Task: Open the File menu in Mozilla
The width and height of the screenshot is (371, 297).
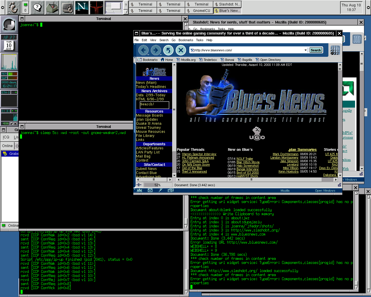Action: pyautogui.click(x=137, y=40)
